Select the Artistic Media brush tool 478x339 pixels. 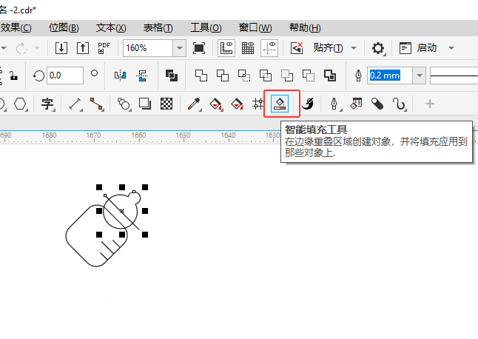[308, 104]
